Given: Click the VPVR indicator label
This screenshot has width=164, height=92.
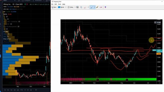Looking at the screenshot, I should 5,7.
